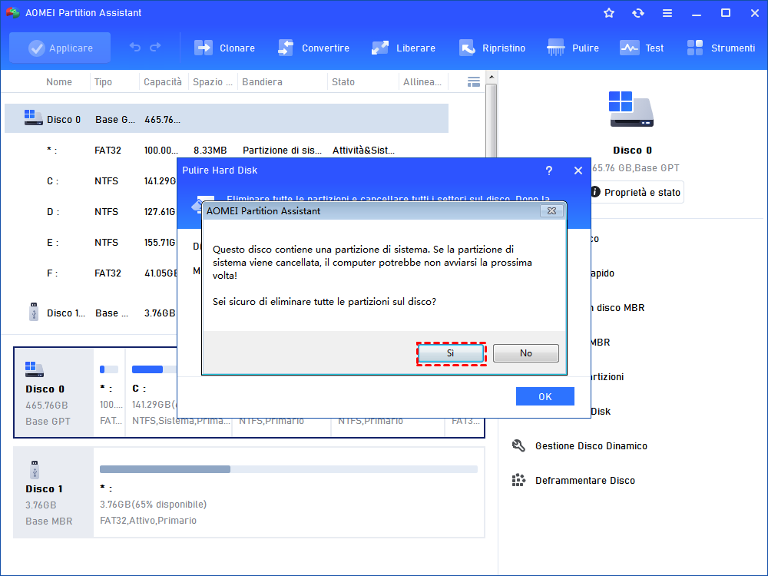Select the E: partition row
This screenshot has width=768, height=576.
pos(91,243)
